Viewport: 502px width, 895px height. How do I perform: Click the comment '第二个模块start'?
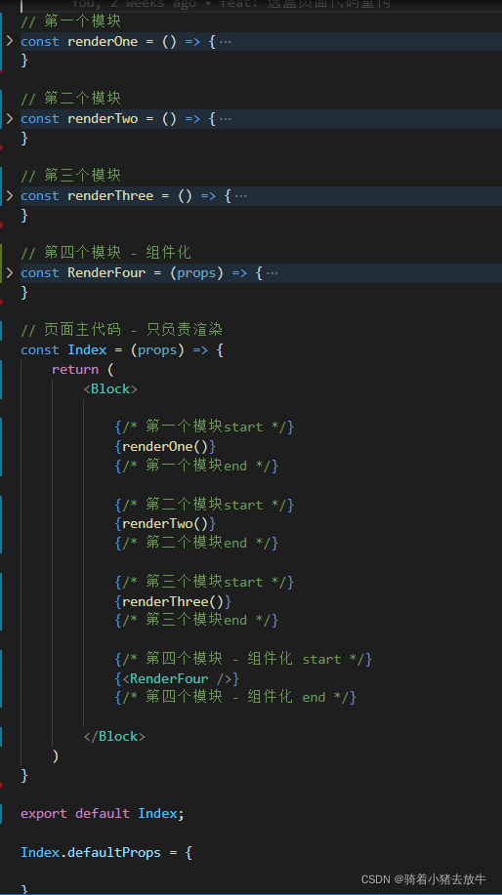(204, 505)
